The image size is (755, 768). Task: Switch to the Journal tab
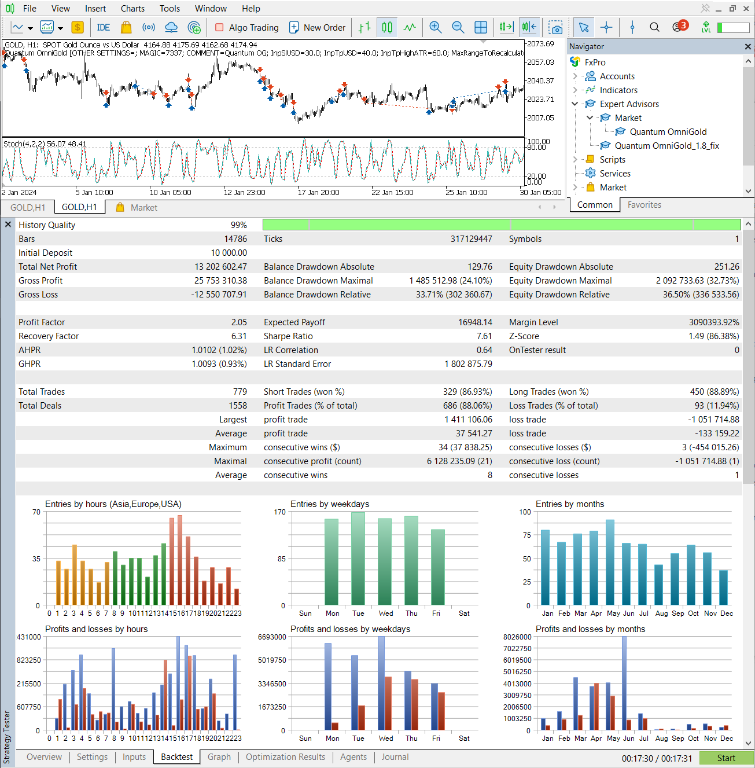click(x=395, y=757)
